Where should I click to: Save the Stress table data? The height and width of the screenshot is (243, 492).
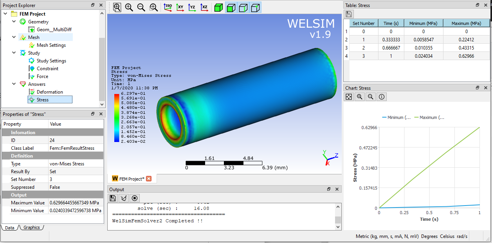click(349, 14)
